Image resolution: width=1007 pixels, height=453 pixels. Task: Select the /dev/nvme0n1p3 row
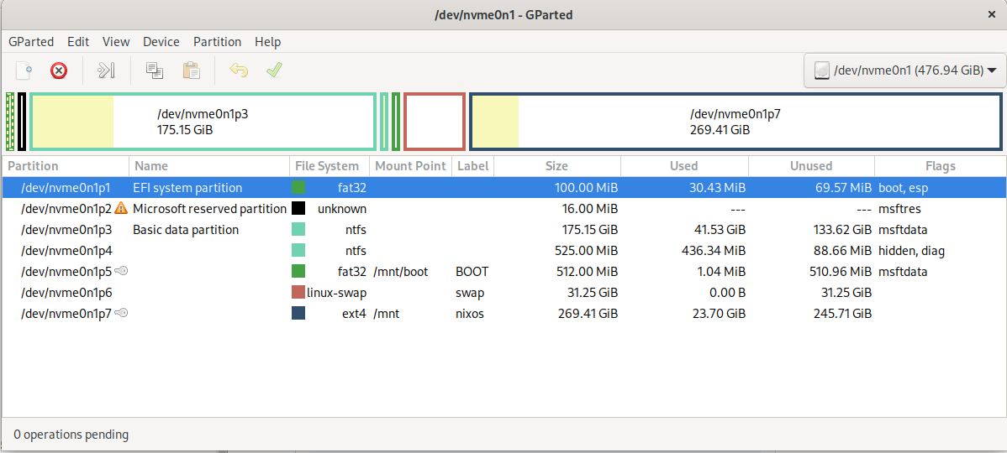503,229
